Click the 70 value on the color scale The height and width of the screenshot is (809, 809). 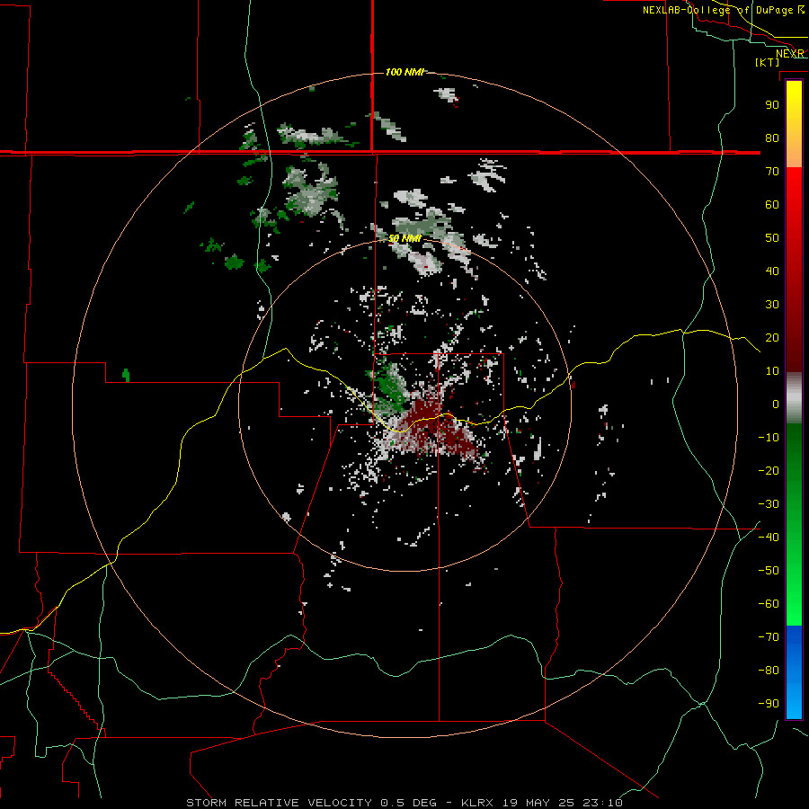click(x=772, y=172)
